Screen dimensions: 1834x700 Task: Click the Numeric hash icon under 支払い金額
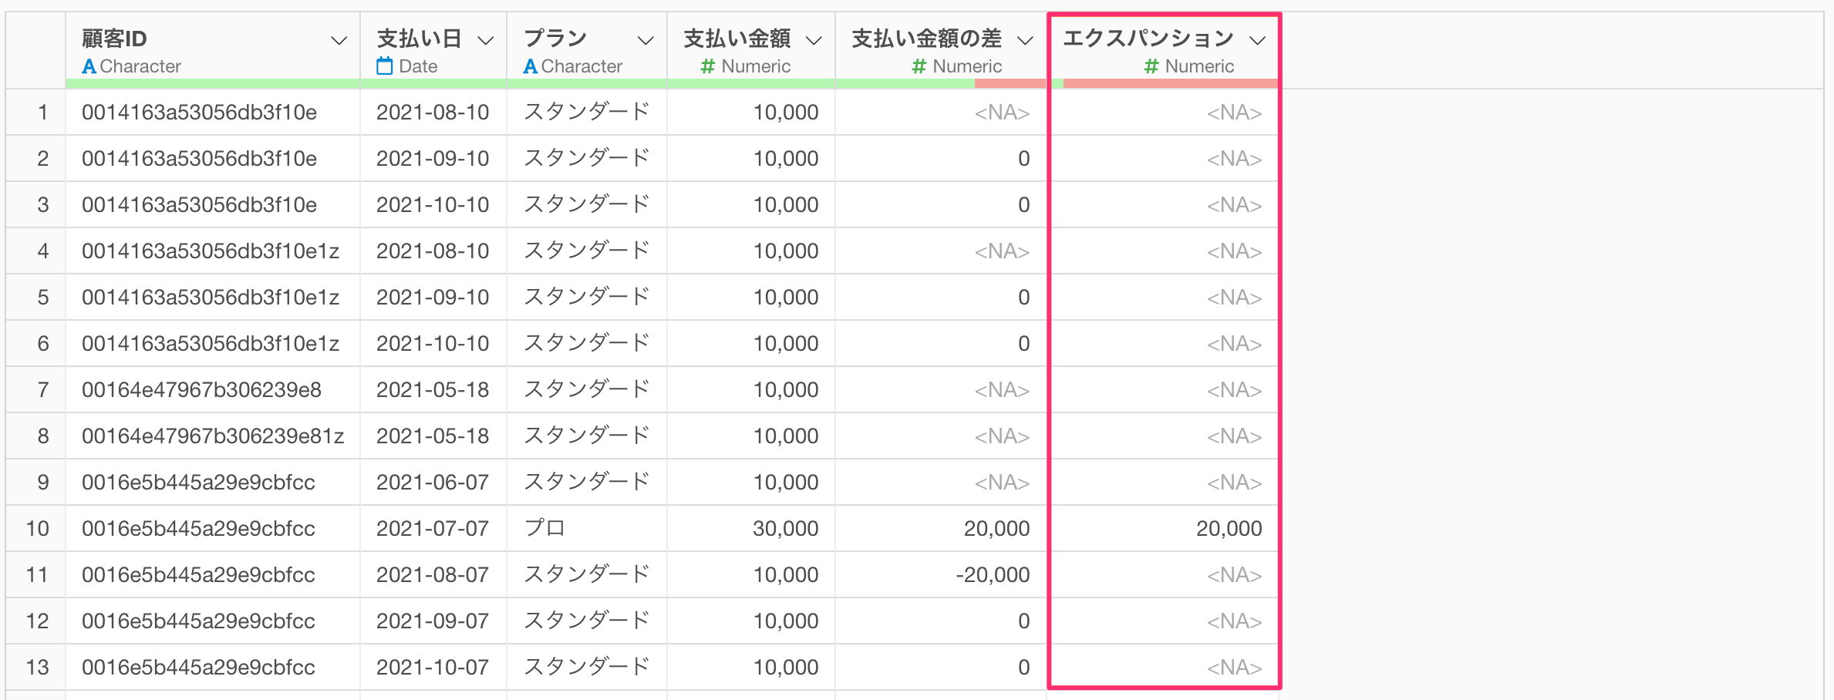pos(707,66)
